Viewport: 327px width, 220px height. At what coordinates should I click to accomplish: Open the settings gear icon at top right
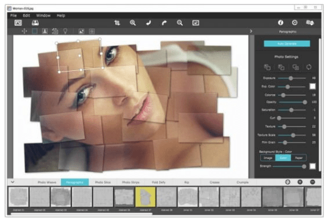294,23
